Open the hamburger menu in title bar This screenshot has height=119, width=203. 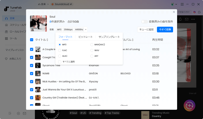click(x=182, y=4)
